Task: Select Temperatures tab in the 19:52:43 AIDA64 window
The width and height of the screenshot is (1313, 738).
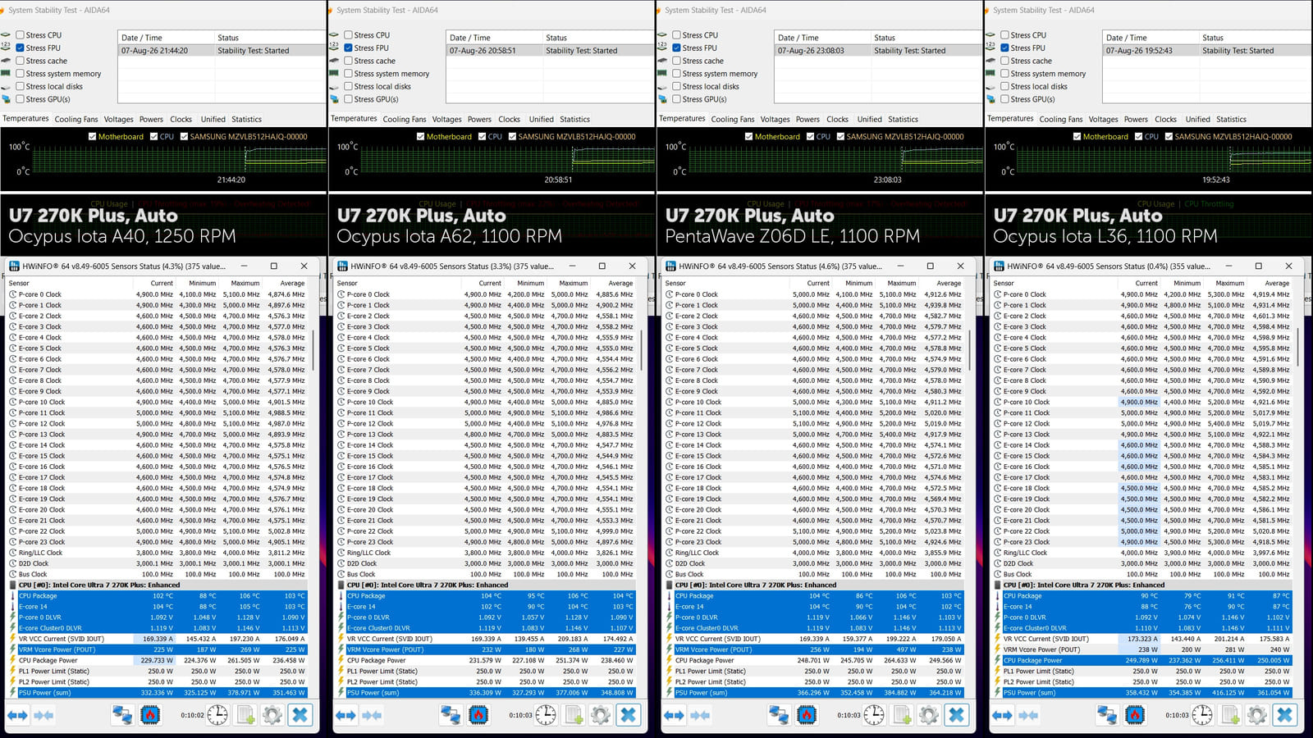Action: point(1010,119)
